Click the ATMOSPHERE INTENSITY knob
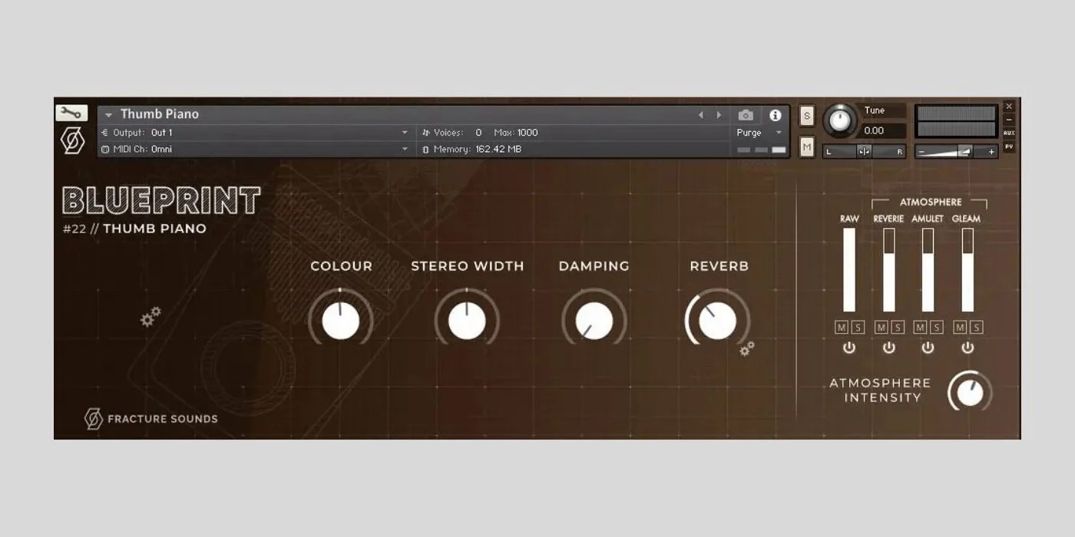Viewport: 1075px width, 537px height. 971,393
